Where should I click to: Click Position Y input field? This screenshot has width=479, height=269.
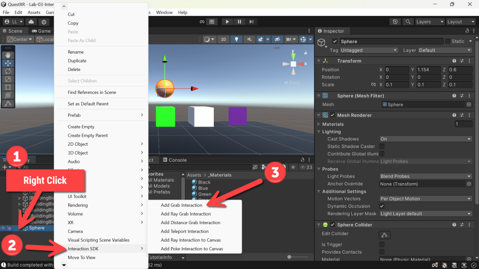coord(428,70)
